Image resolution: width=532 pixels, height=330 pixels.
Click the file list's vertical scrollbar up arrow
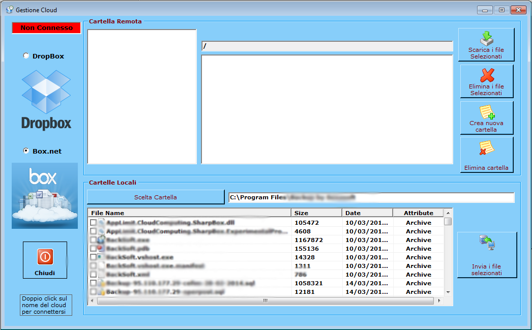(448, 213)
